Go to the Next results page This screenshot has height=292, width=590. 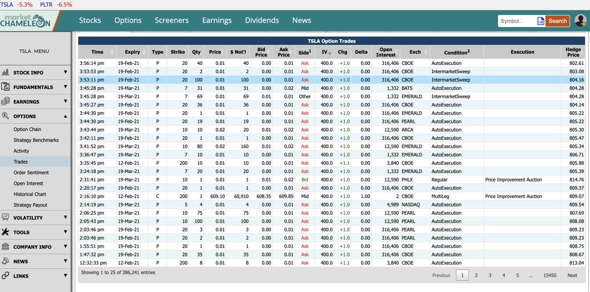(x=572, y=275)
